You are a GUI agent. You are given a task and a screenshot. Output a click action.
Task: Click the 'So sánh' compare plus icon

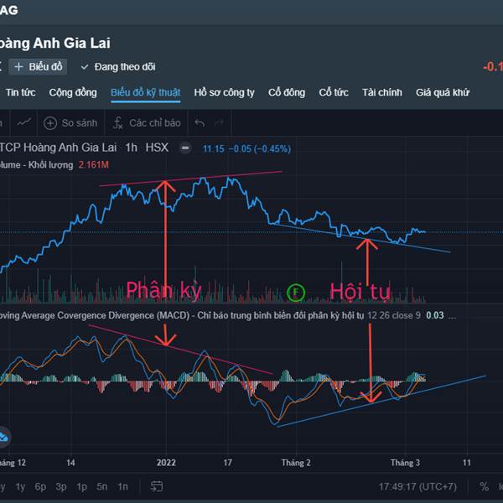coord(50,123)
